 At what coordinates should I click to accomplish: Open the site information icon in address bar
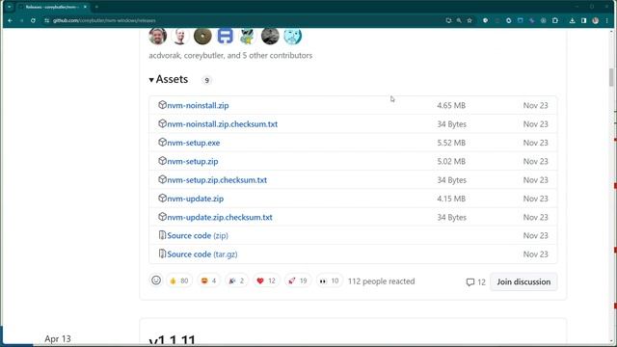tap(46, 20)
